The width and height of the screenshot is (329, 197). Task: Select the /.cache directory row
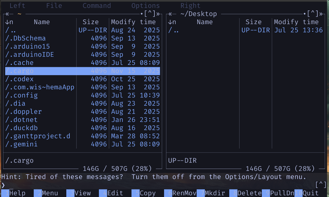coord(82,63)
